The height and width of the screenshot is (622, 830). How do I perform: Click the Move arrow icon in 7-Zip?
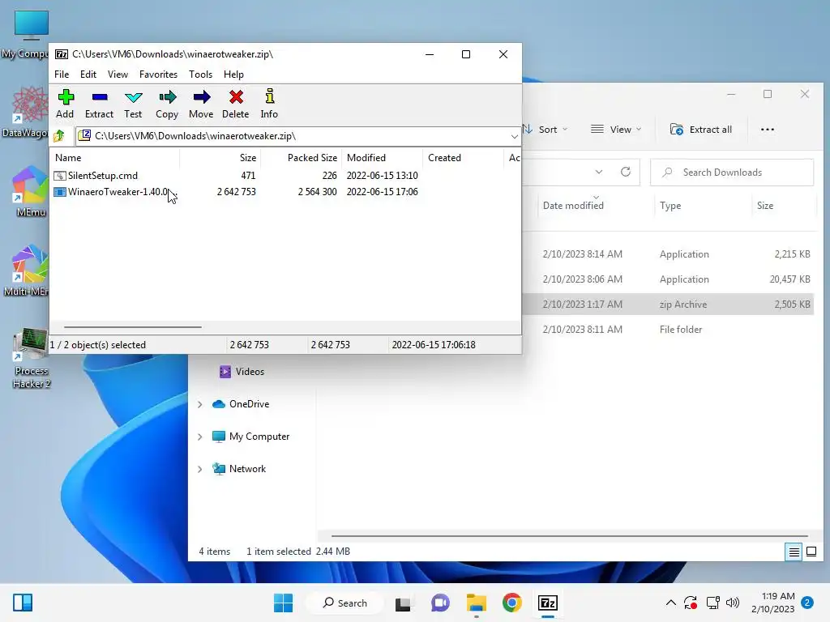point(201,97)
